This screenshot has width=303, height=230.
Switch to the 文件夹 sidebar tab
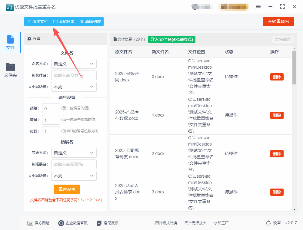[x=10, y=70]
